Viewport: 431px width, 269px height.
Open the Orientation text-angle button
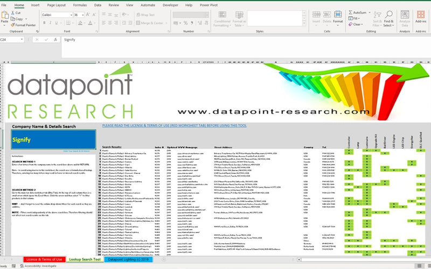point(124,15)
